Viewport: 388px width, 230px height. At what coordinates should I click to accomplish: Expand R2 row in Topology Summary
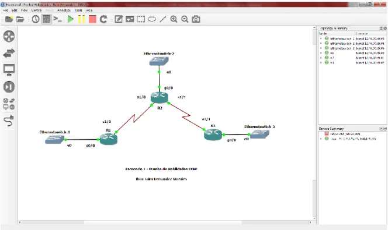[x=321, y=58]
